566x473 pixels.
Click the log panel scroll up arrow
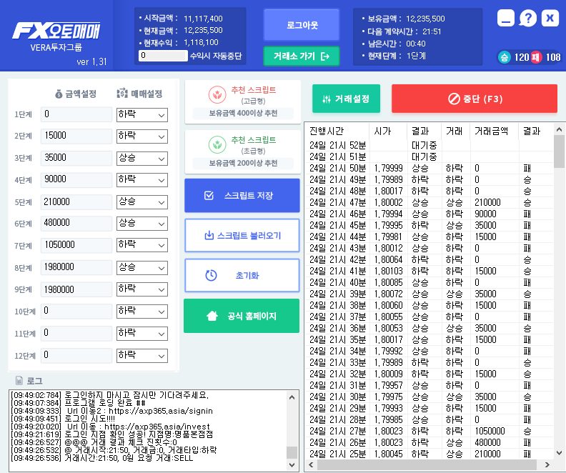click(x=292, y=397)
